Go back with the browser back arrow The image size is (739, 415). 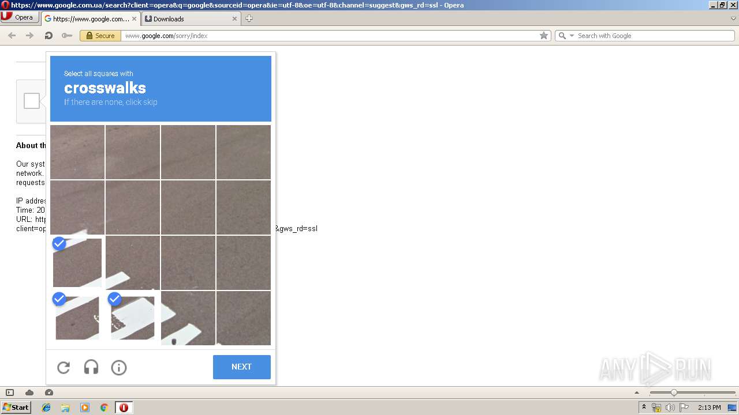12,36
